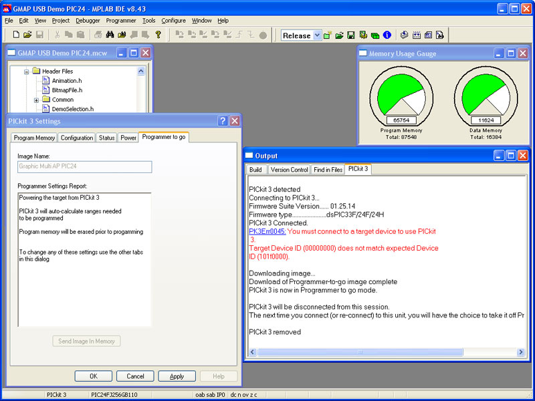Click the PICkit 3 Settings help question icon
This screenshot has height=401, width=535.
pyautogui.click(x=223, y=121)
